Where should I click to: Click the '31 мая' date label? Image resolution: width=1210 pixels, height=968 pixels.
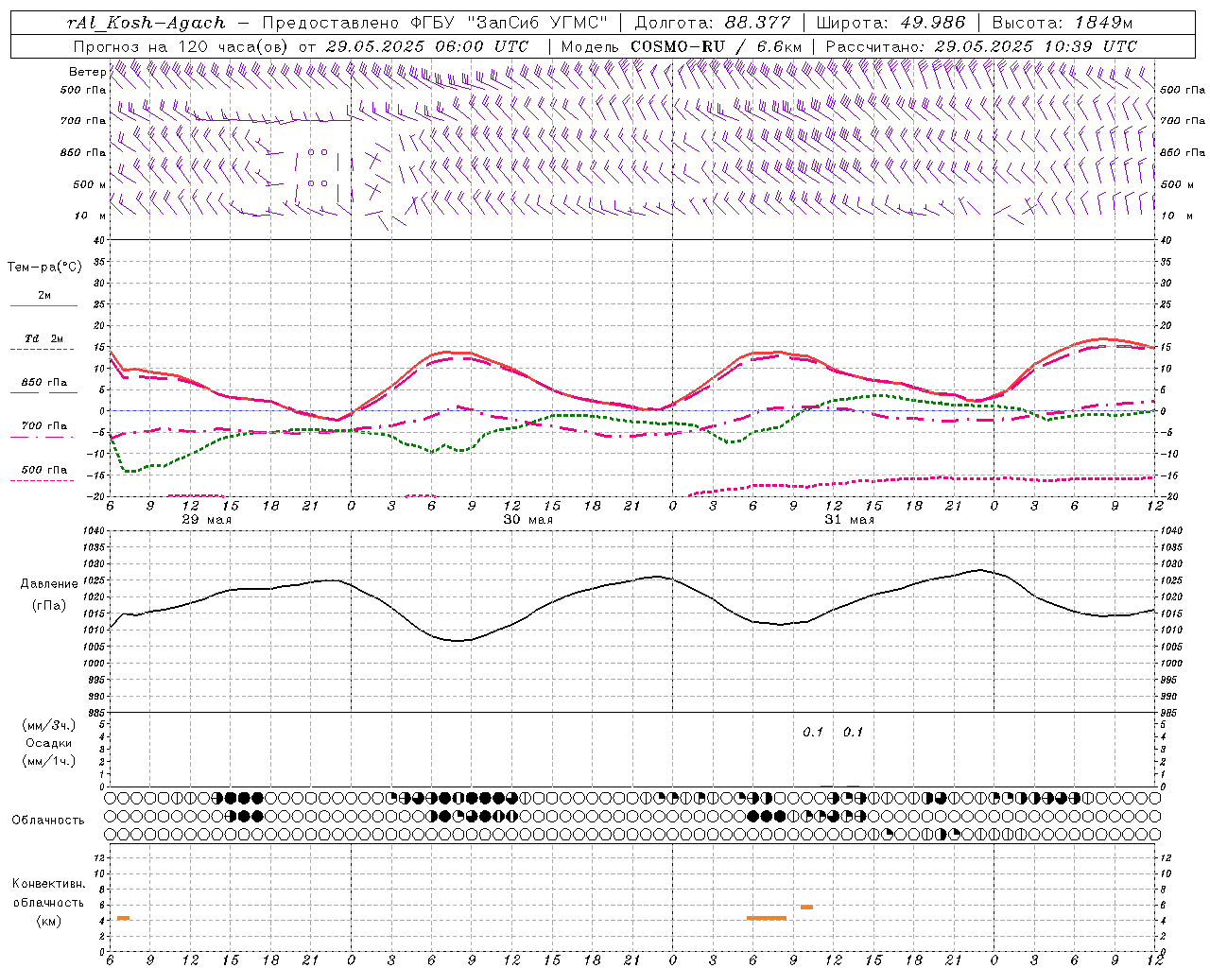click(849, 520)
